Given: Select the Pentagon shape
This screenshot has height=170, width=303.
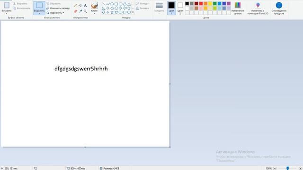Looking at the screenshot, I should [x=112, y=8].
